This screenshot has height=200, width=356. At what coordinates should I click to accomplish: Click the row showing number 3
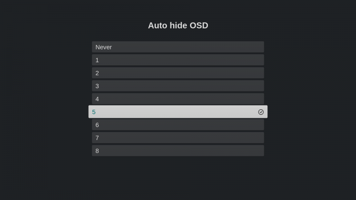pyautogui.click(x=178, y=86)
